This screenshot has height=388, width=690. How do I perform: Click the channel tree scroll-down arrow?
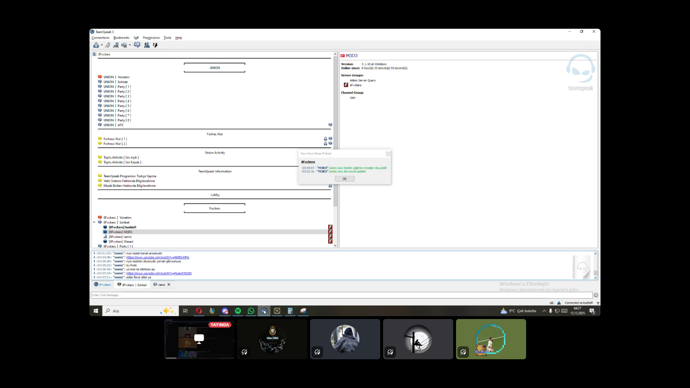coord(335,246)
